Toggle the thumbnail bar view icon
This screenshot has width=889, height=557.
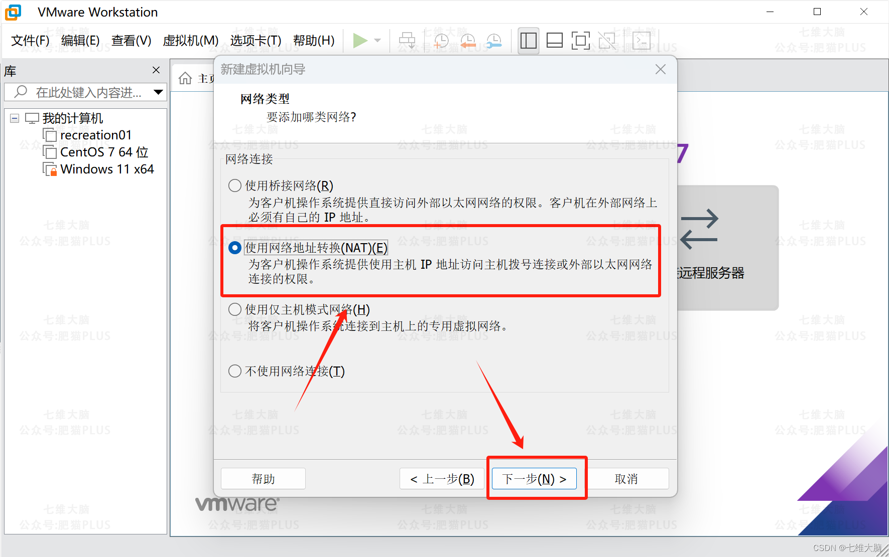pyautogui.click(x=555, y=41)
